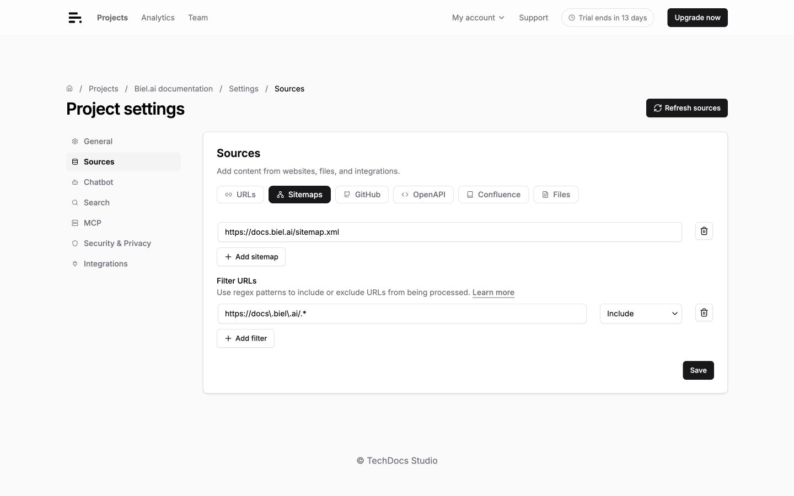Switch to the URLs source tab
Viewport: 794px width, 496px height.
240,195
